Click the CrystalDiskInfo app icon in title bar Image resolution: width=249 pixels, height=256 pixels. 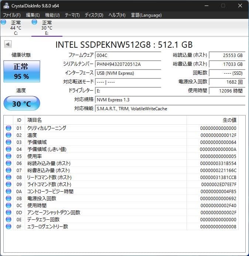click(x=6, y=6)
